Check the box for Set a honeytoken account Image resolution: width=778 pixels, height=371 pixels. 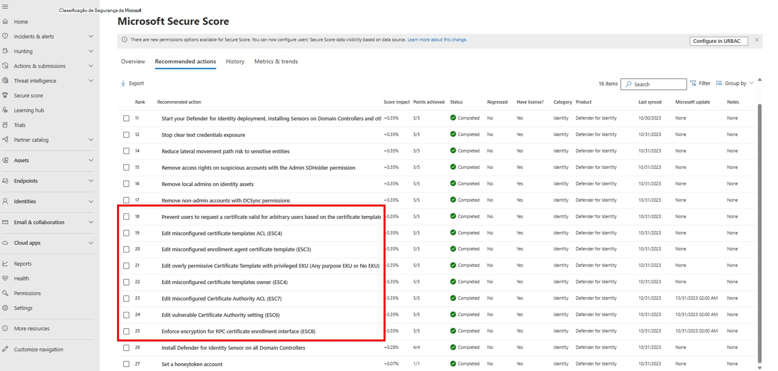[x=126, y=364]
